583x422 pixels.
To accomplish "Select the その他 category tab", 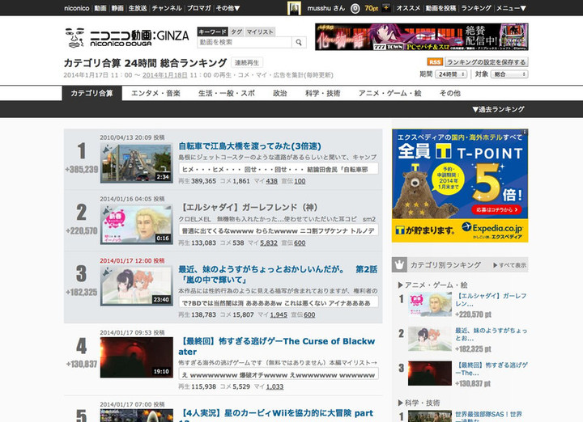I will 450,93.
